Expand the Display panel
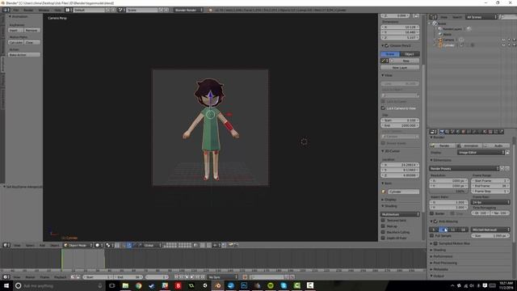517x291 pixels. 390,200
